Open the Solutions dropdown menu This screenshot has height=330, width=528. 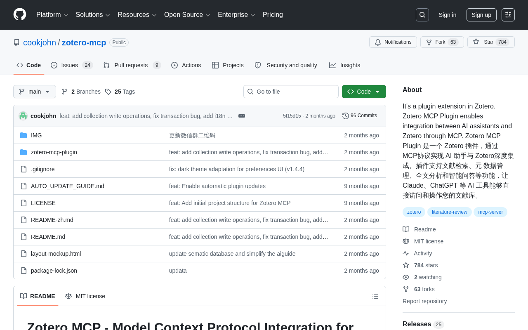[x=93, y=15]
